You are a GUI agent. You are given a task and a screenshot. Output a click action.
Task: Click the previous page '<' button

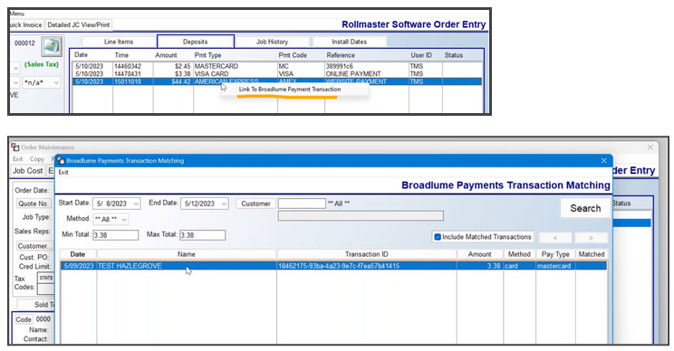[x=555, y=237]
